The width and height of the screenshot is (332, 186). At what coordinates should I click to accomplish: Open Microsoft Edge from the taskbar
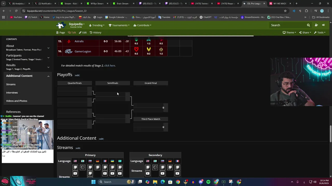click(x=163, y=182)
